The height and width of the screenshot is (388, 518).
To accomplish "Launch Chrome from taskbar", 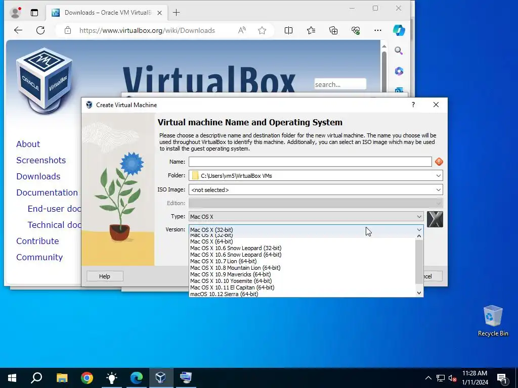I will 87,377.
